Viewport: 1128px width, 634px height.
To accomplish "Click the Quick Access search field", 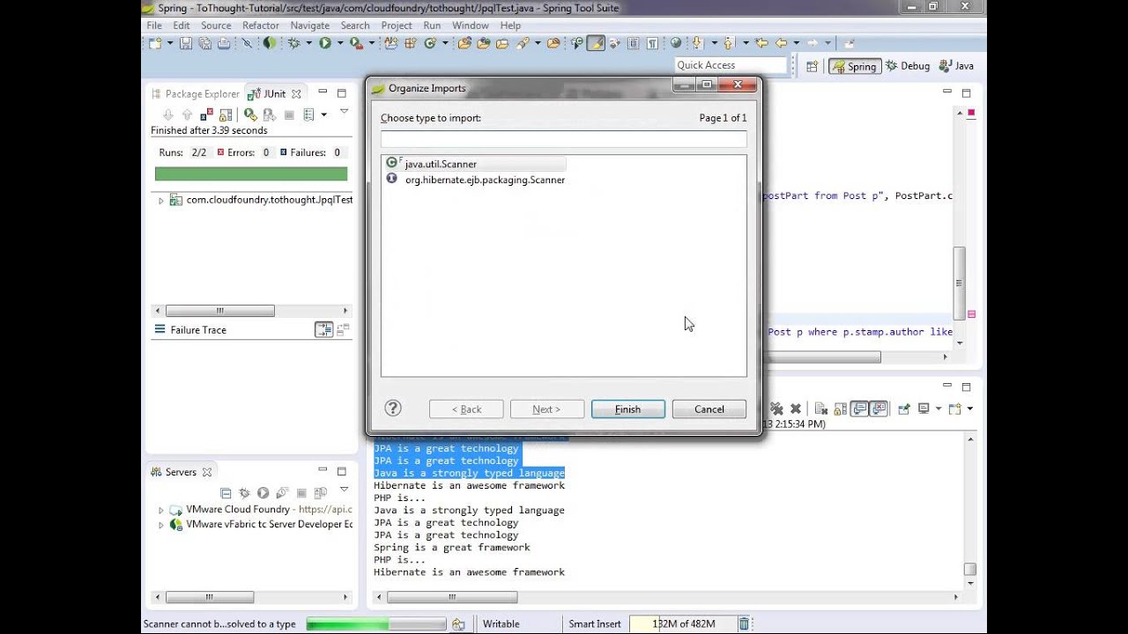I will coord(731,65).
